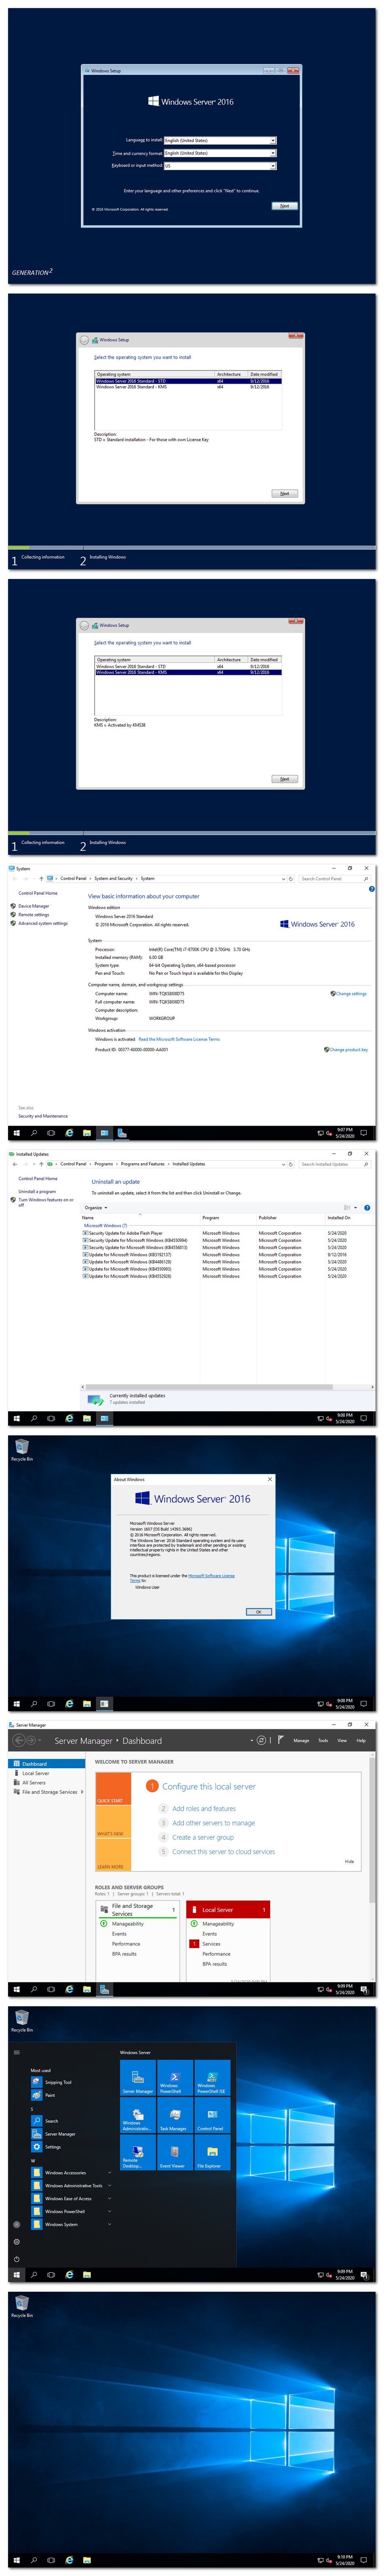384x2576 pixels.
Task: Click the power icon in the Start menu rail
Action: click(17, 2259)
